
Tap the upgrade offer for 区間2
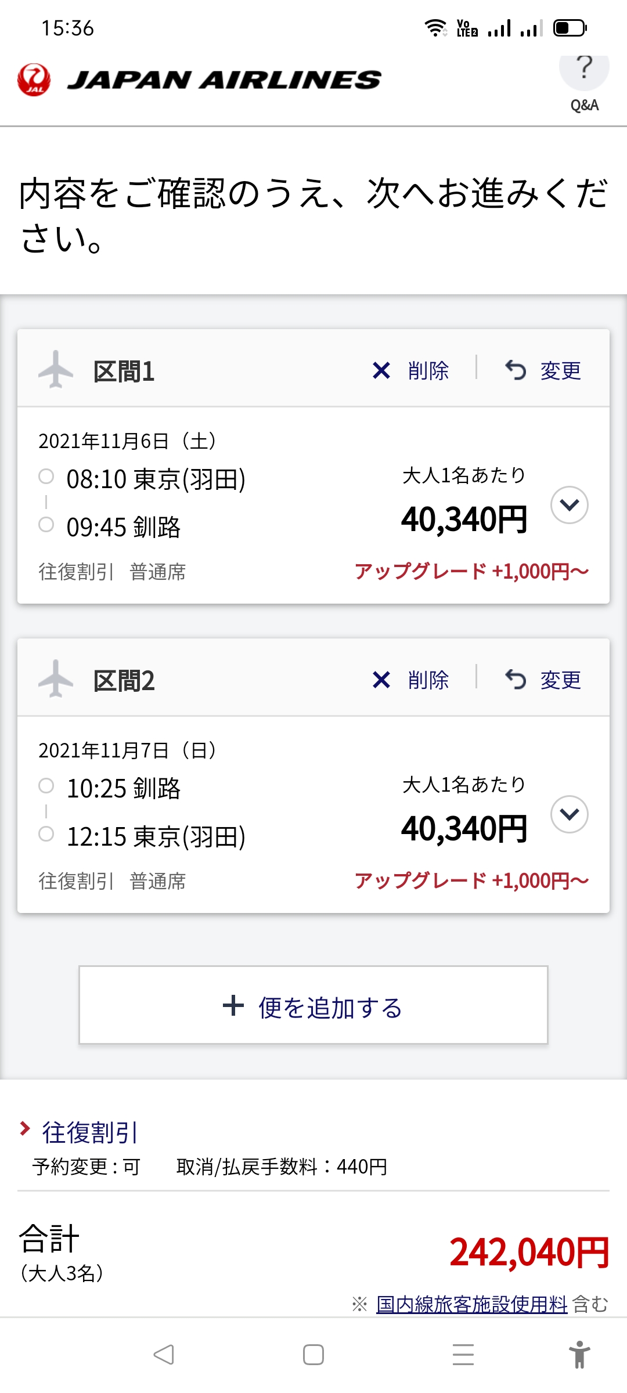(x=471, y=881)
